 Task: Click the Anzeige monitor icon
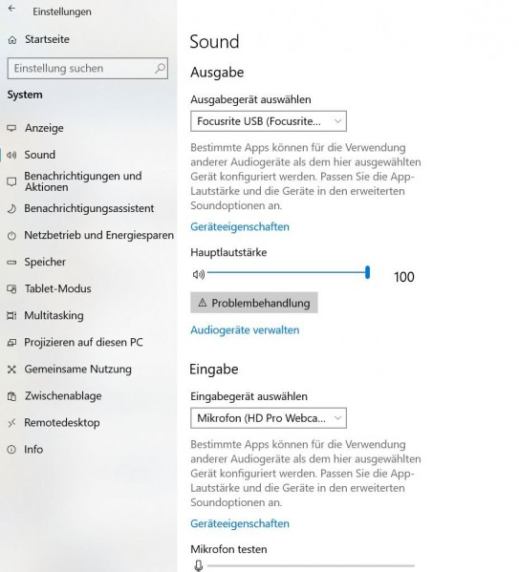[11, 128]
